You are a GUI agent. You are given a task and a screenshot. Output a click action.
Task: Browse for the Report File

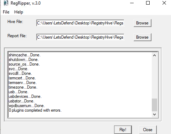point(143,37)
